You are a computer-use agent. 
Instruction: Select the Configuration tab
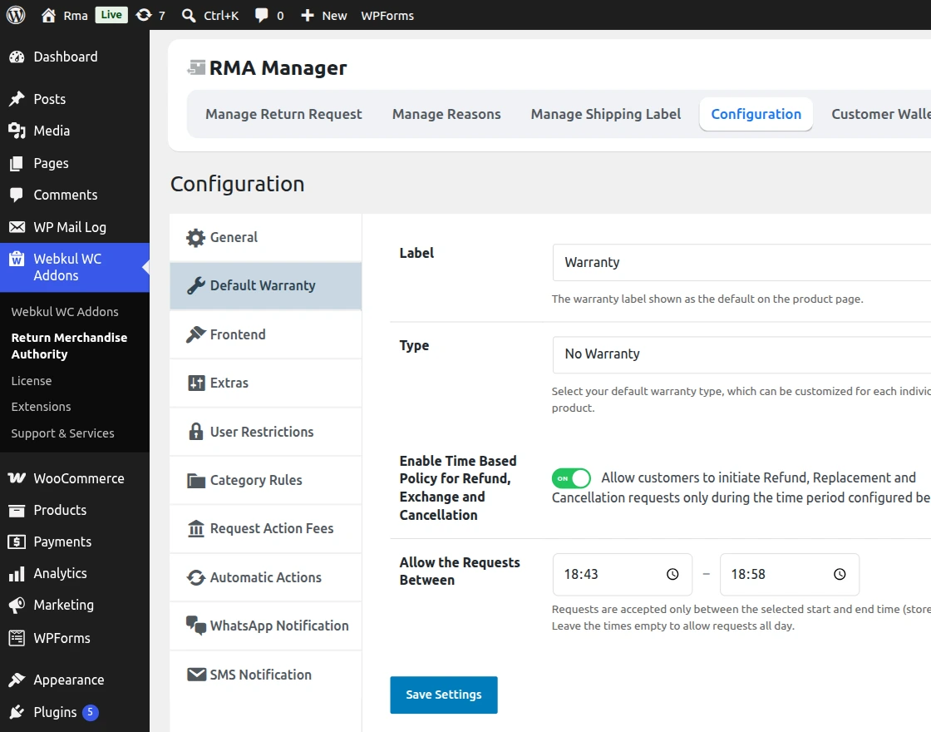click(x=756, y=114)
